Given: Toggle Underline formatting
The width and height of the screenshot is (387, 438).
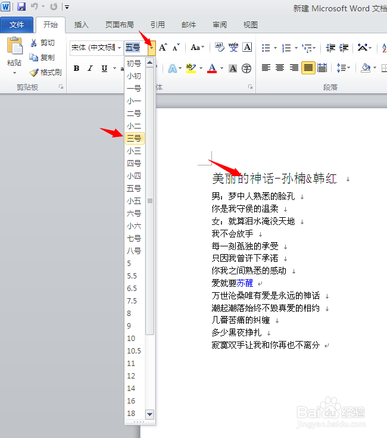Looking at the screenshot, I should point(104,68).
